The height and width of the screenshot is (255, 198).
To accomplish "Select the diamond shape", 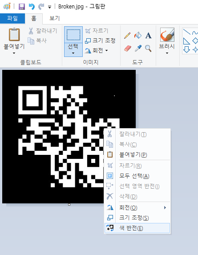I will click(x=195, y=40).
